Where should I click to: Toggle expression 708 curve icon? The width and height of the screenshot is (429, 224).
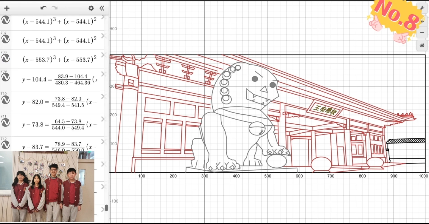tap(5, 58)
